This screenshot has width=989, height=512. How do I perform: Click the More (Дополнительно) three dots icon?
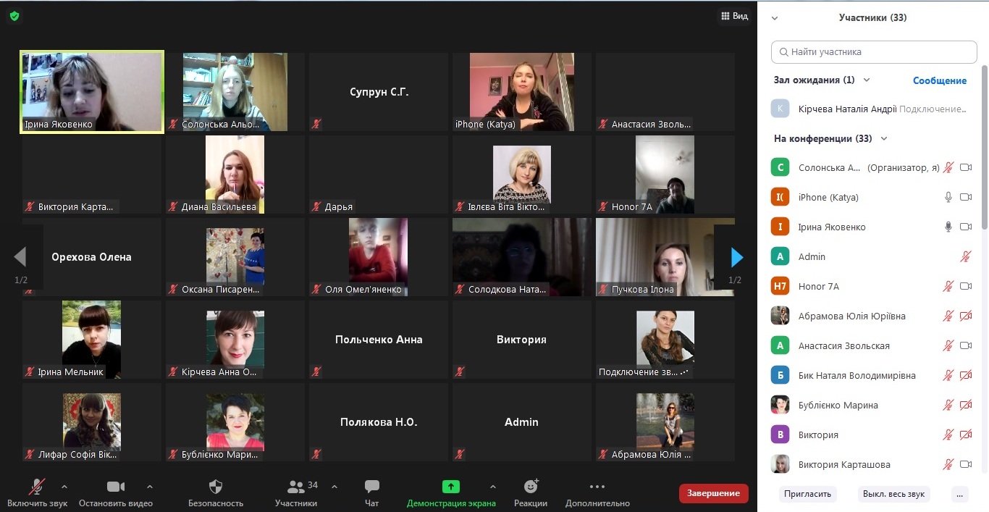(597, 487)
